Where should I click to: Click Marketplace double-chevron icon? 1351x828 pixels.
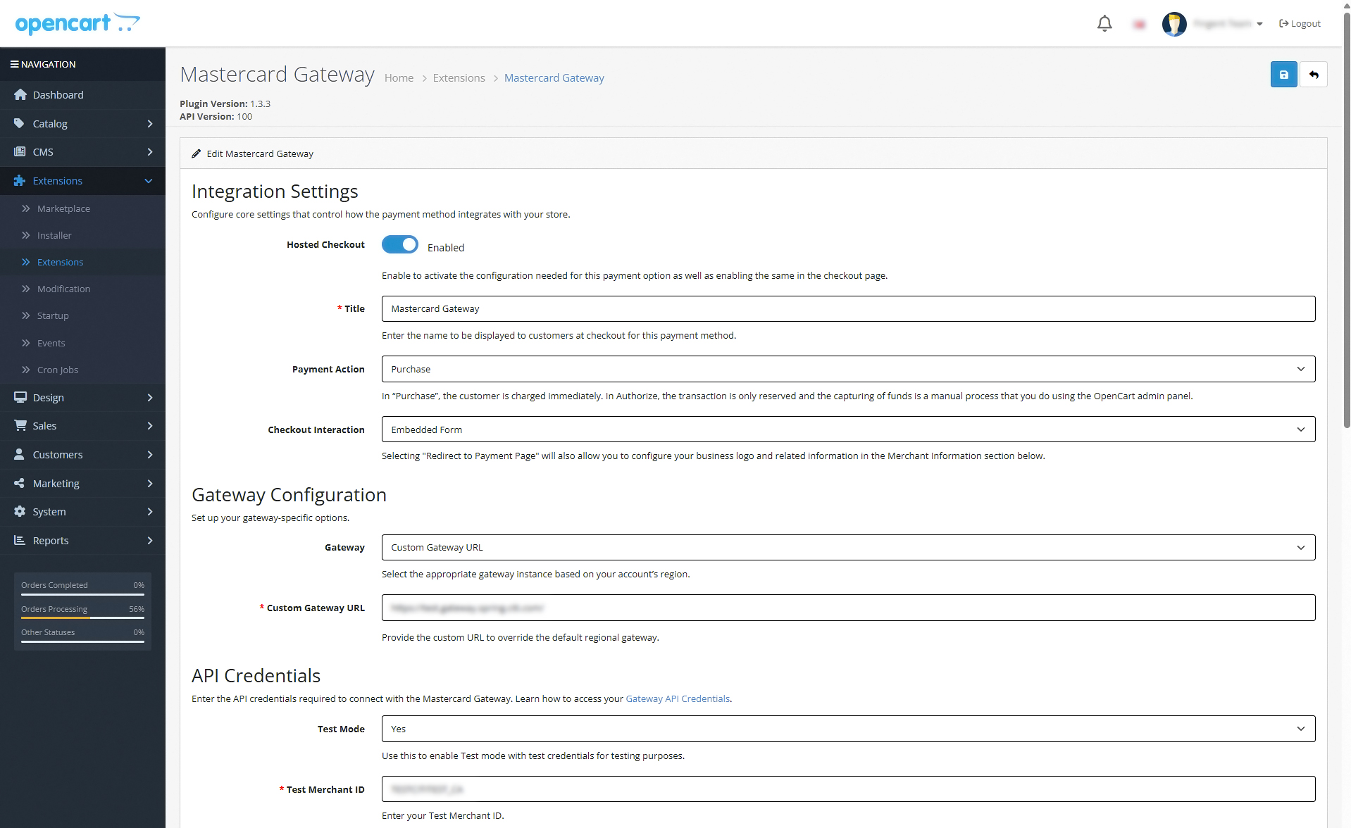26,208
